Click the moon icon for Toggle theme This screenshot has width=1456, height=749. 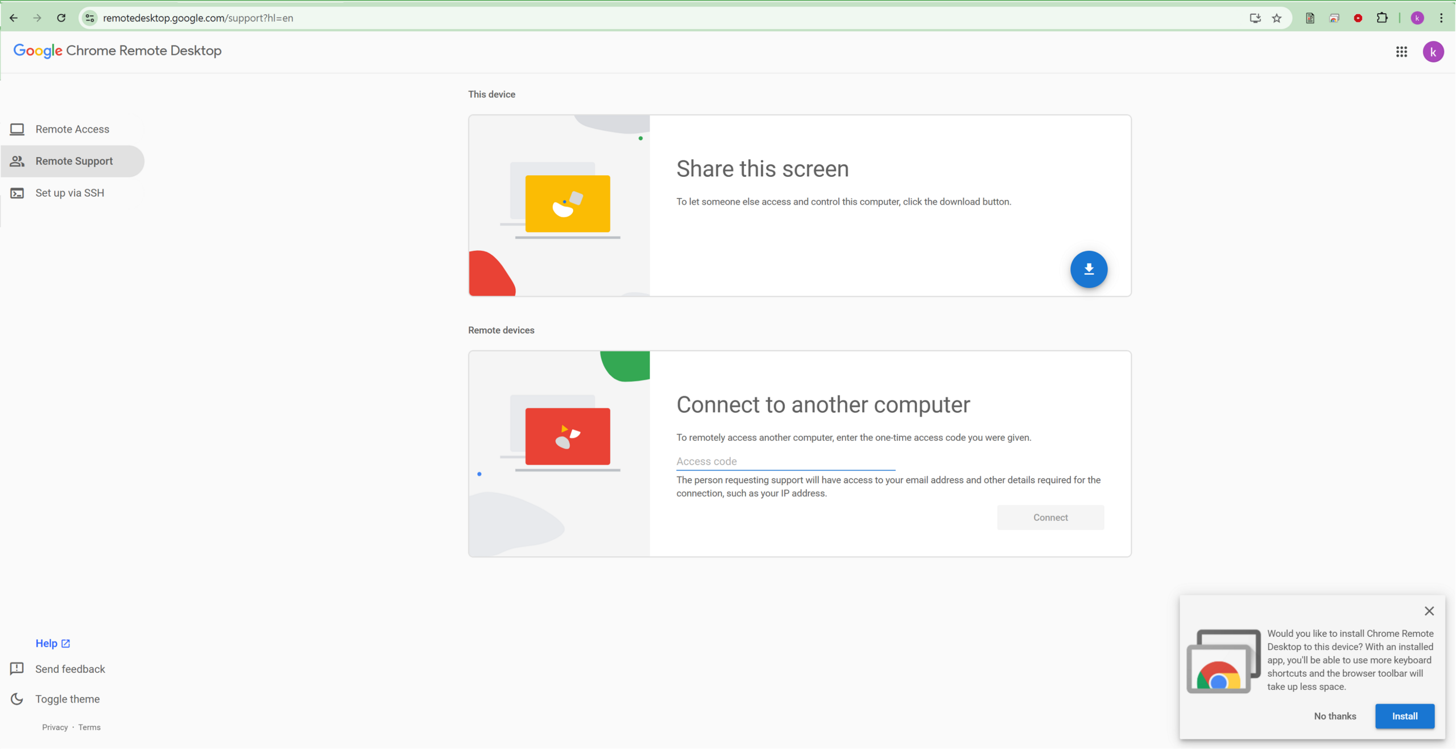(17, 699)
